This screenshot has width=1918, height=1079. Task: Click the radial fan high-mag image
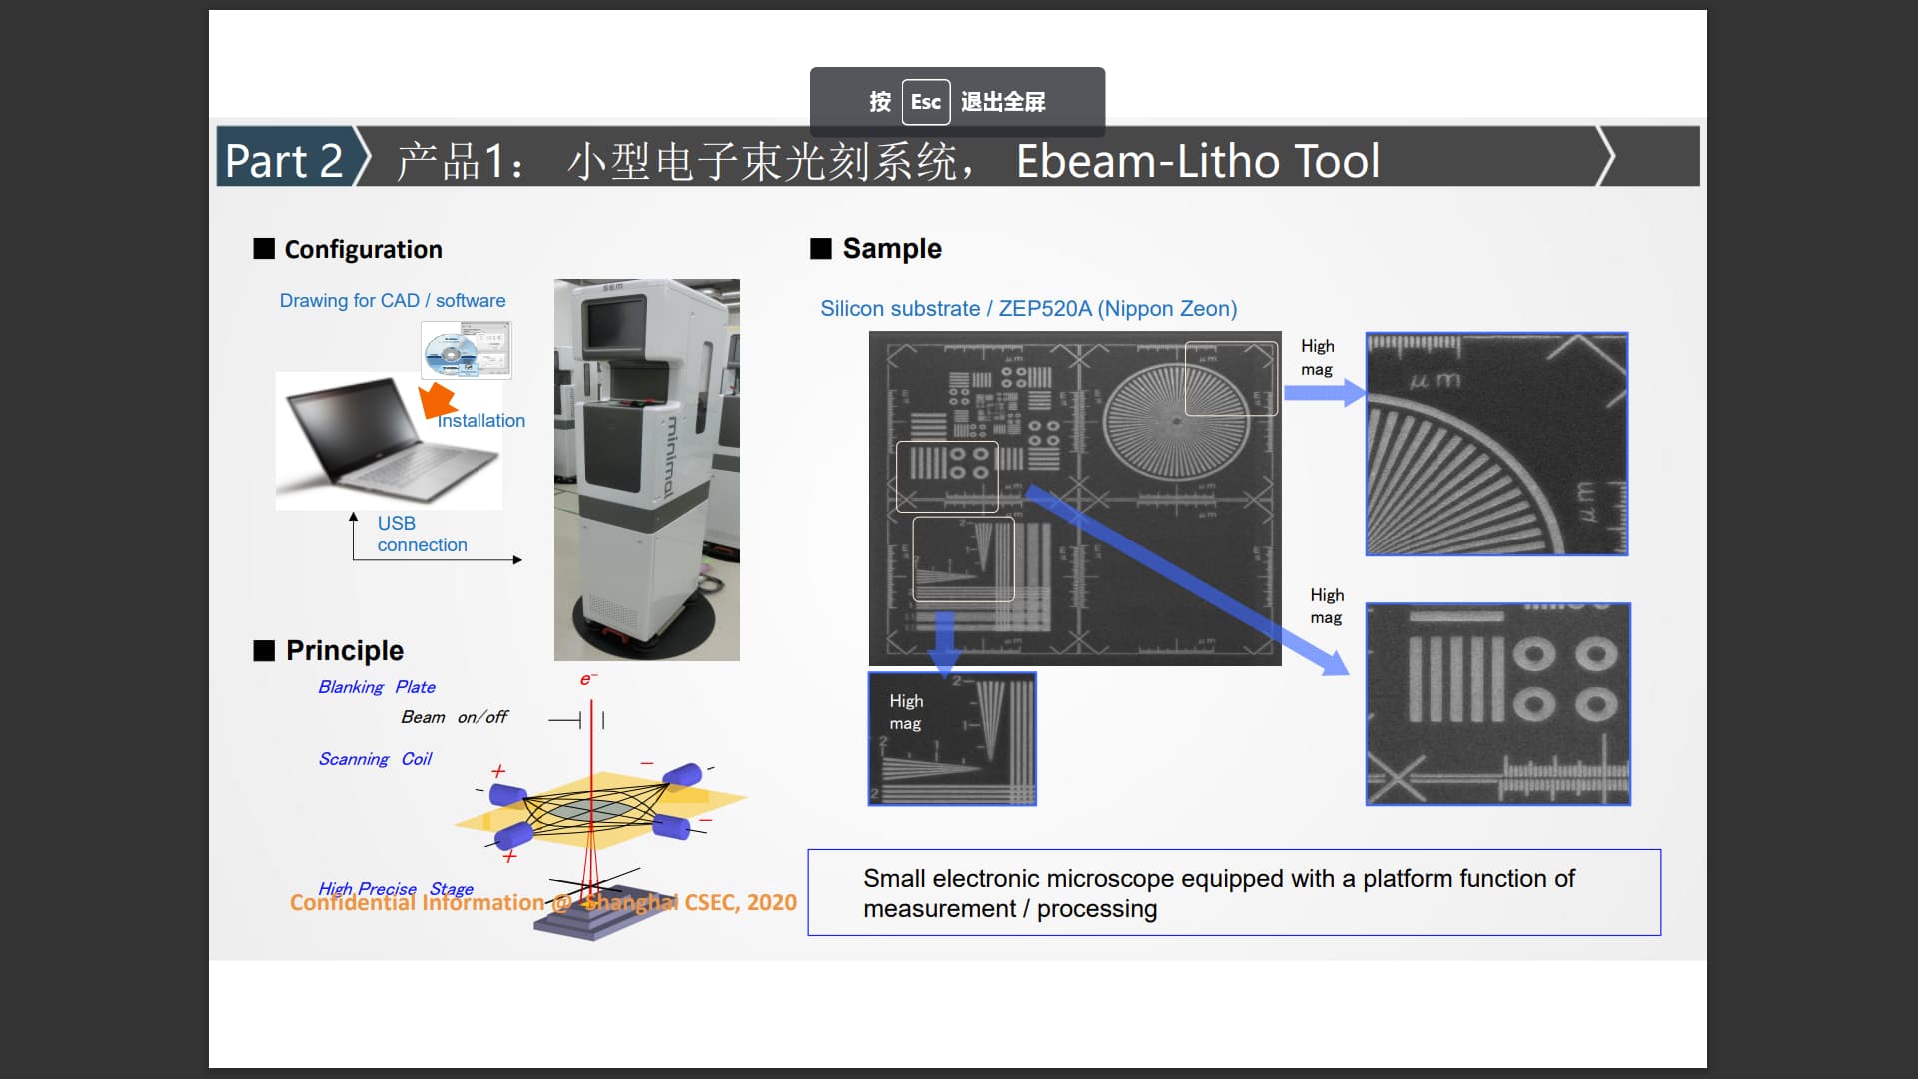pyautogui.click(x=1496, y=444)
